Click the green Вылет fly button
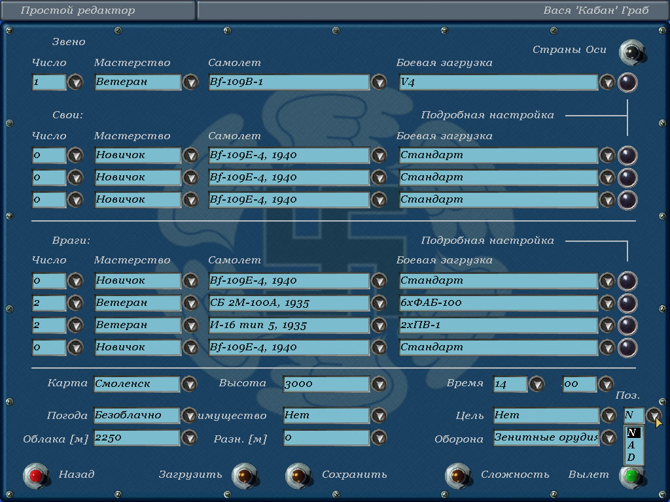 (632, 476)
